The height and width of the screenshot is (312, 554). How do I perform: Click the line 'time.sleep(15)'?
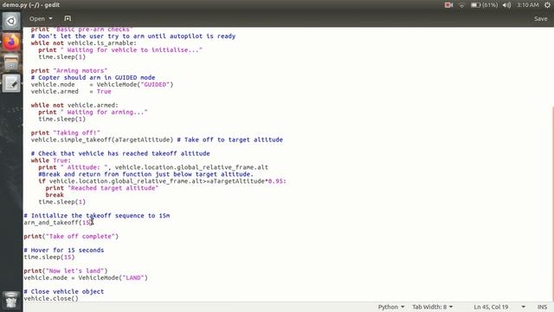pyautogui.click(x=49, y=257)
